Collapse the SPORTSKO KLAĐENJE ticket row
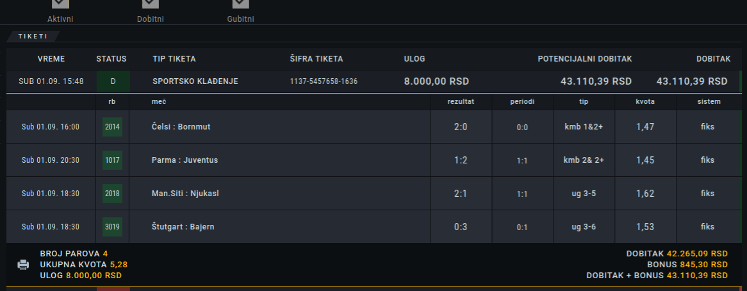The height and width of the screenshot is (291, 747). pyautogui.click(x=374, y=81)
